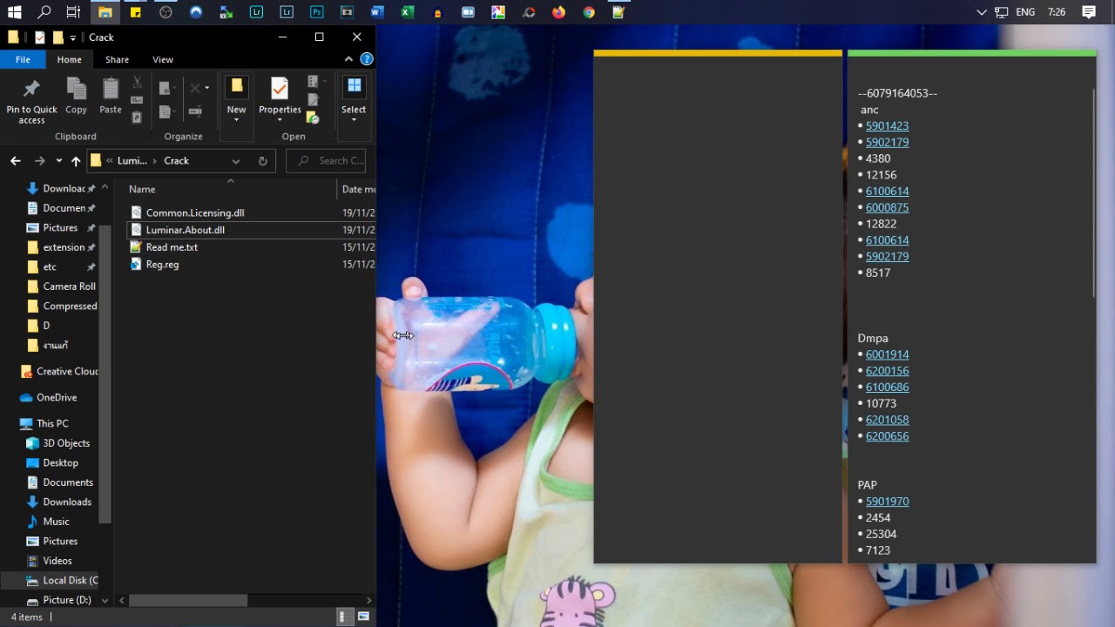
Task: Open address bar history dropdown
Action: tap(236, 160)
